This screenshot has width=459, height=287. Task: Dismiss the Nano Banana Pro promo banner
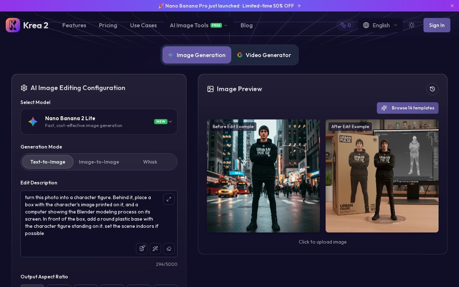point(452,6)
